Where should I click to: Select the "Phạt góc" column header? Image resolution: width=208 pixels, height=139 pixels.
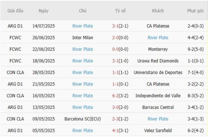tap(196, 11)
